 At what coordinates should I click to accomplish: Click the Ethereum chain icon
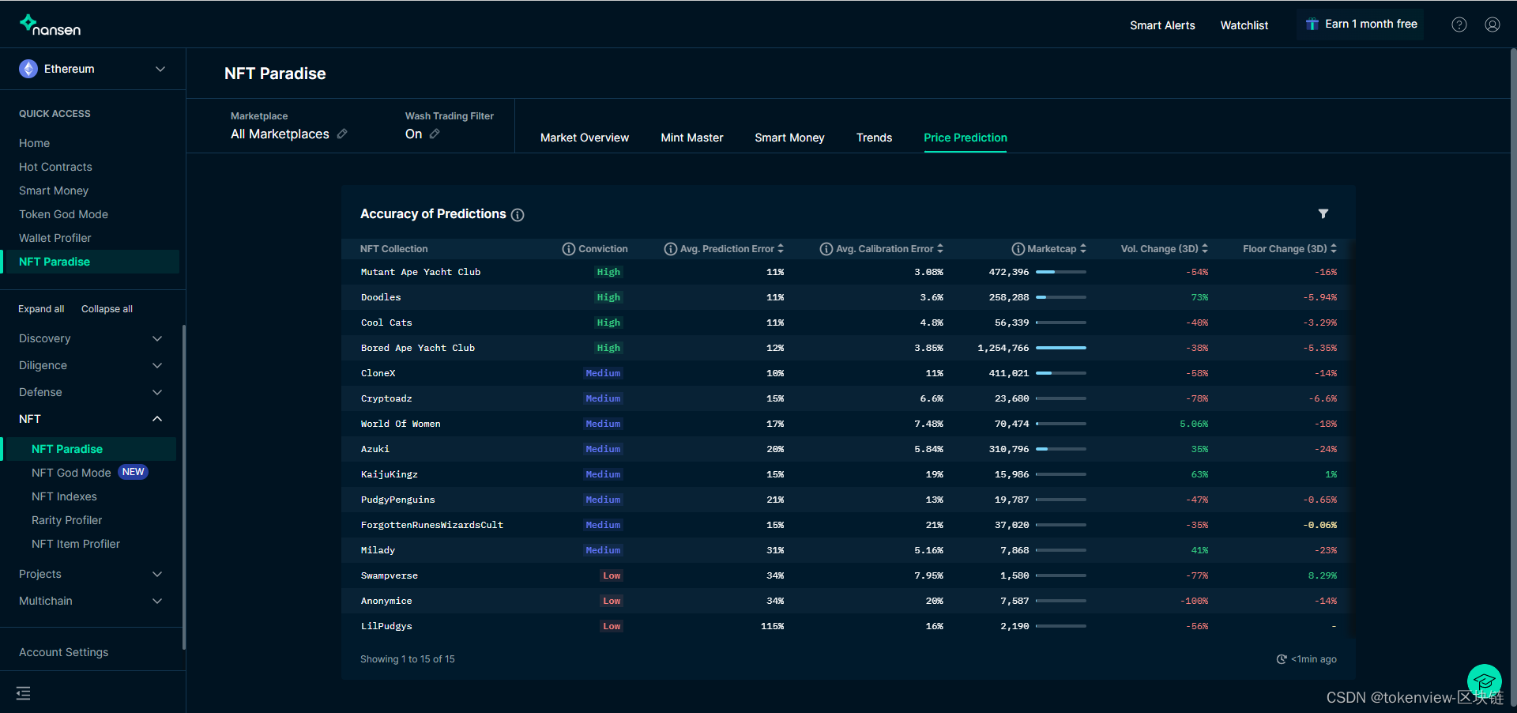point(28,69)
